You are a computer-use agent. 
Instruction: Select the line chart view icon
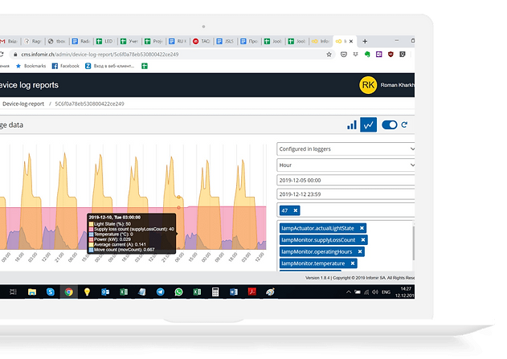(x=368, y=124)
